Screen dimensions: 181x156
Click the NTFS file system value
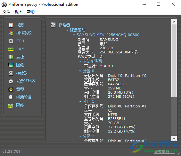pyautogui.click(x=112, y=115)
